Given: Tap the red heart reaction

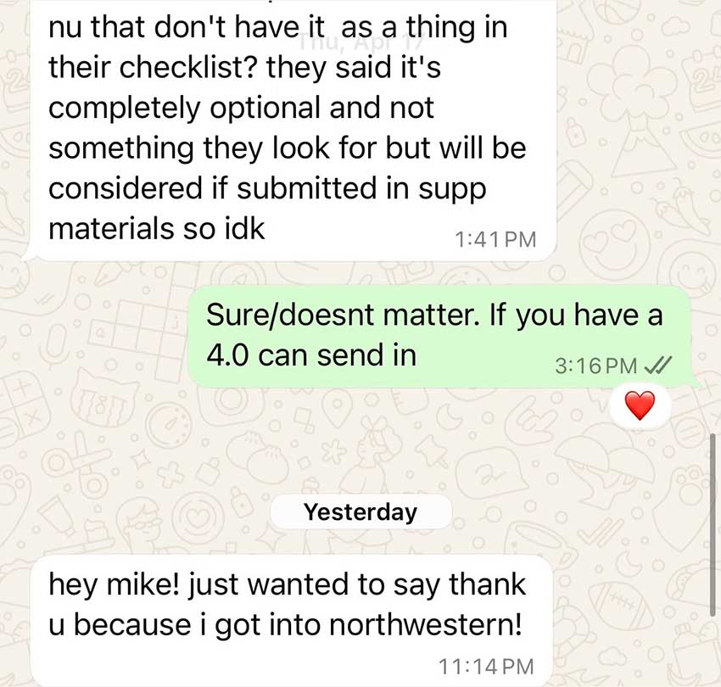Looking at the screenshot, I should pyautogui.click(x=640, y=406).
